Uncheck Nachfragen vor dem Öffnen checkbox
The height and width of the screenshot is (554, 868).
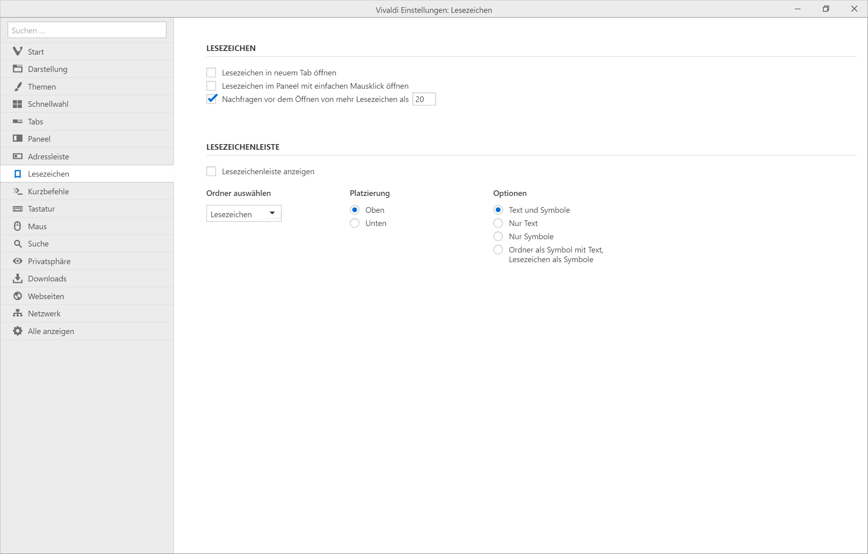click(211, 99)
